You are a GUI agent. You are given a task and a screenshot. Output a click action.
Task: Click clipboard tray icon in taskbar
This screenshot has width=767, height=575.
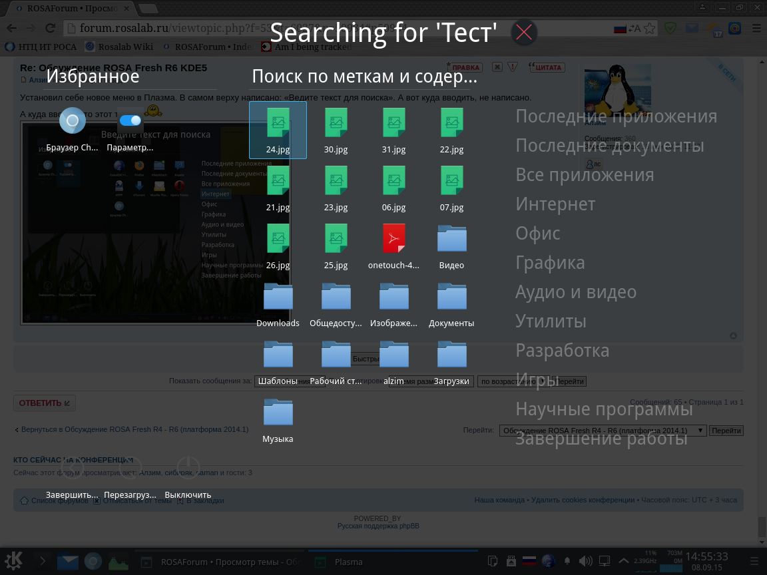click(x=493, y=561)
